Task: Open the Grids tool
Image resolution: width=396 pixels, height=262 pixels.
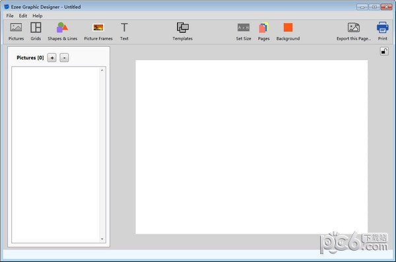Action: 36,31
